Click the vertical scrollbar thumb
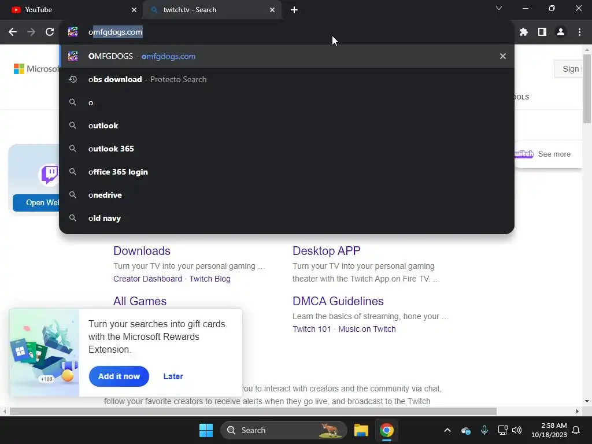Image resolution: width=592 pixels, height=444 pixels. (x=587, y=88)
